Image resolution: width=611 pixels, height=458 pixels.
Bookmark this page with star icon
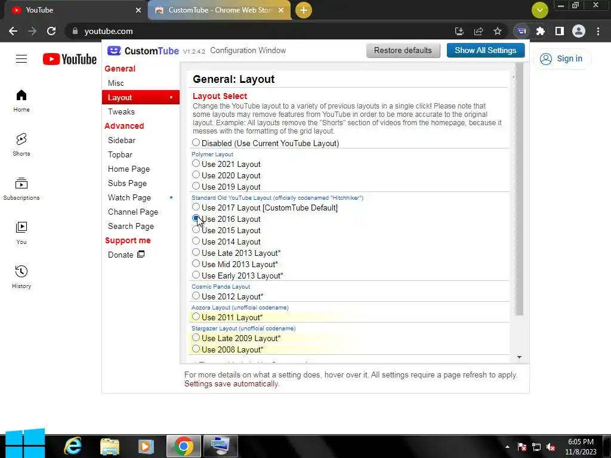tap(498, 31)
